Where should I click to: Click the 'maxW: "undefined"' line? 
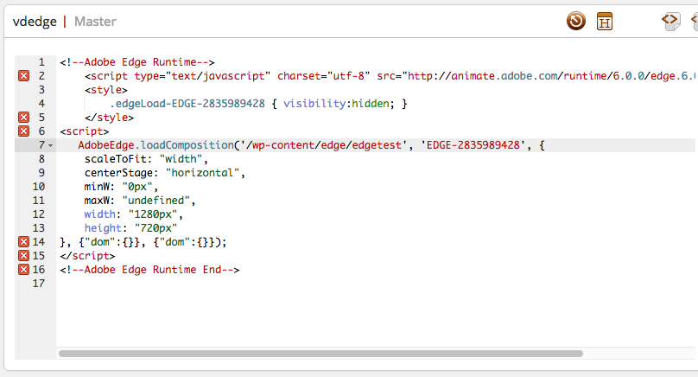coord(140,200)
